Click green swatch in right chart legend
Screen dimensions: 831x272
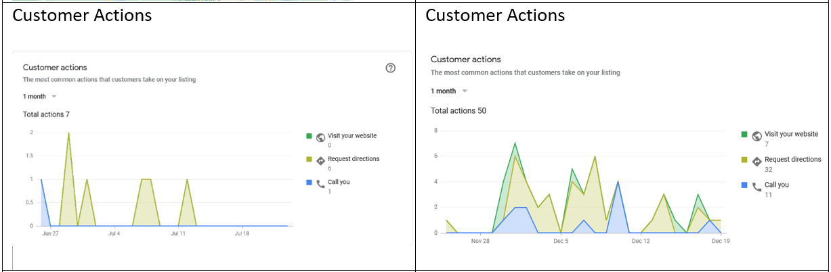(744, 135)
